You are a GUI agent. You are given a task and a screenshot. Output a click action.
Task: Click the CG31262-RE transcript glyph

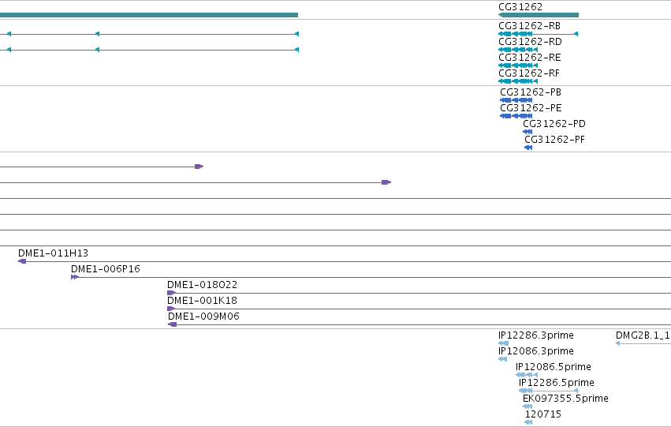pos(518,66)
